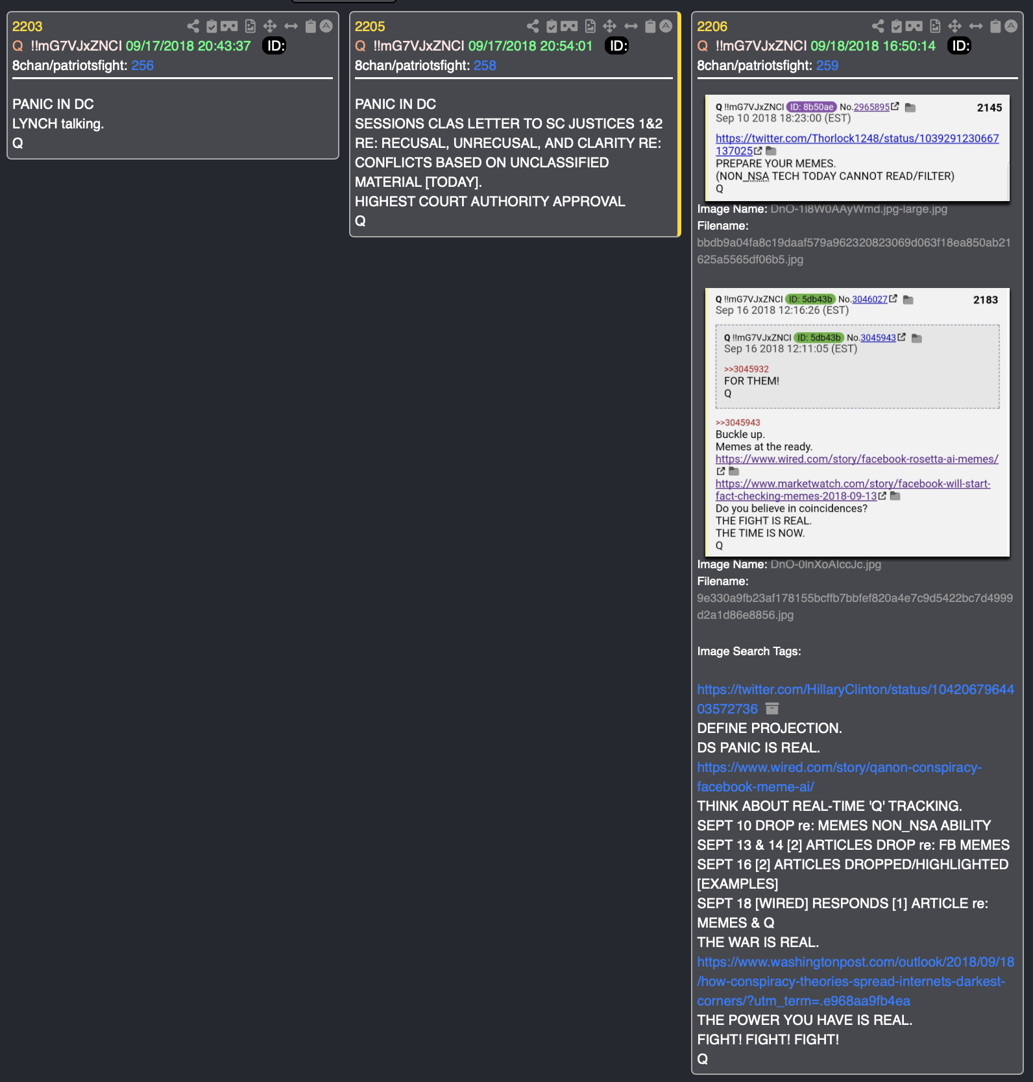The width and height of the screenshot is (1033, 1082).
Task: Open archive icon beside HillaryClinton tweet link
Action: tap(772, 708)
